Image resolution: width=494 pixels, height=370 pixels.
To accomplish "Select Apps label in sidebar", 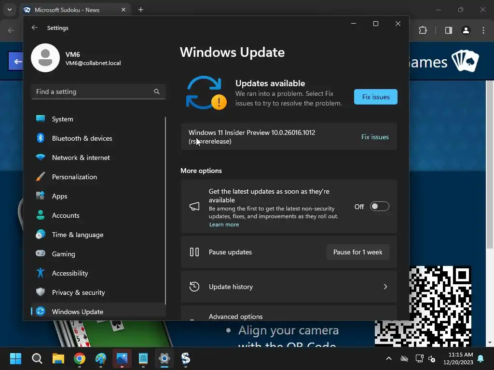I will [59, 196].
